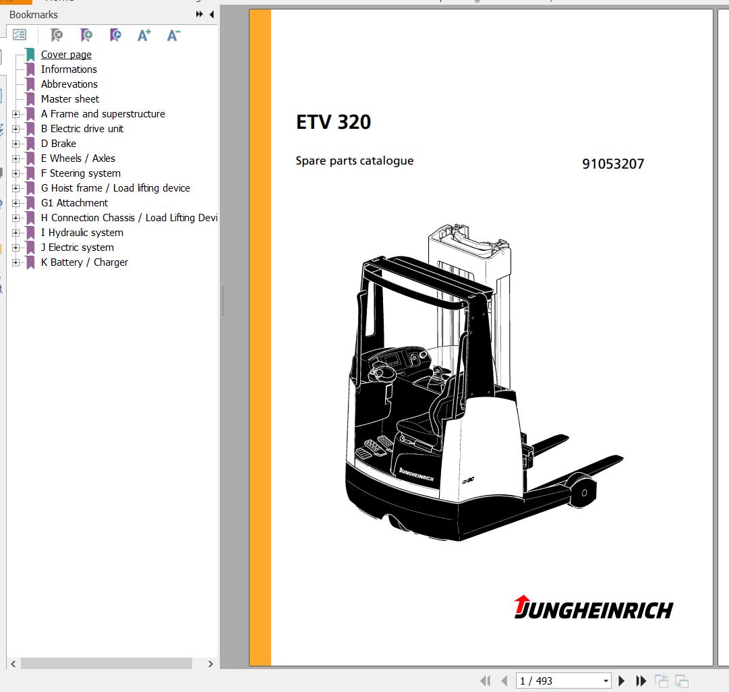Screen dimensions: 729x692
Task: Click the bookmark icon beside G1 Attachment
Action: click(x=31, y=203)
